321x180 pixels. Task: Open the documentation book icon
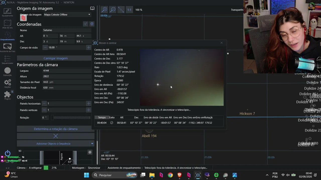tap(92, 8)
